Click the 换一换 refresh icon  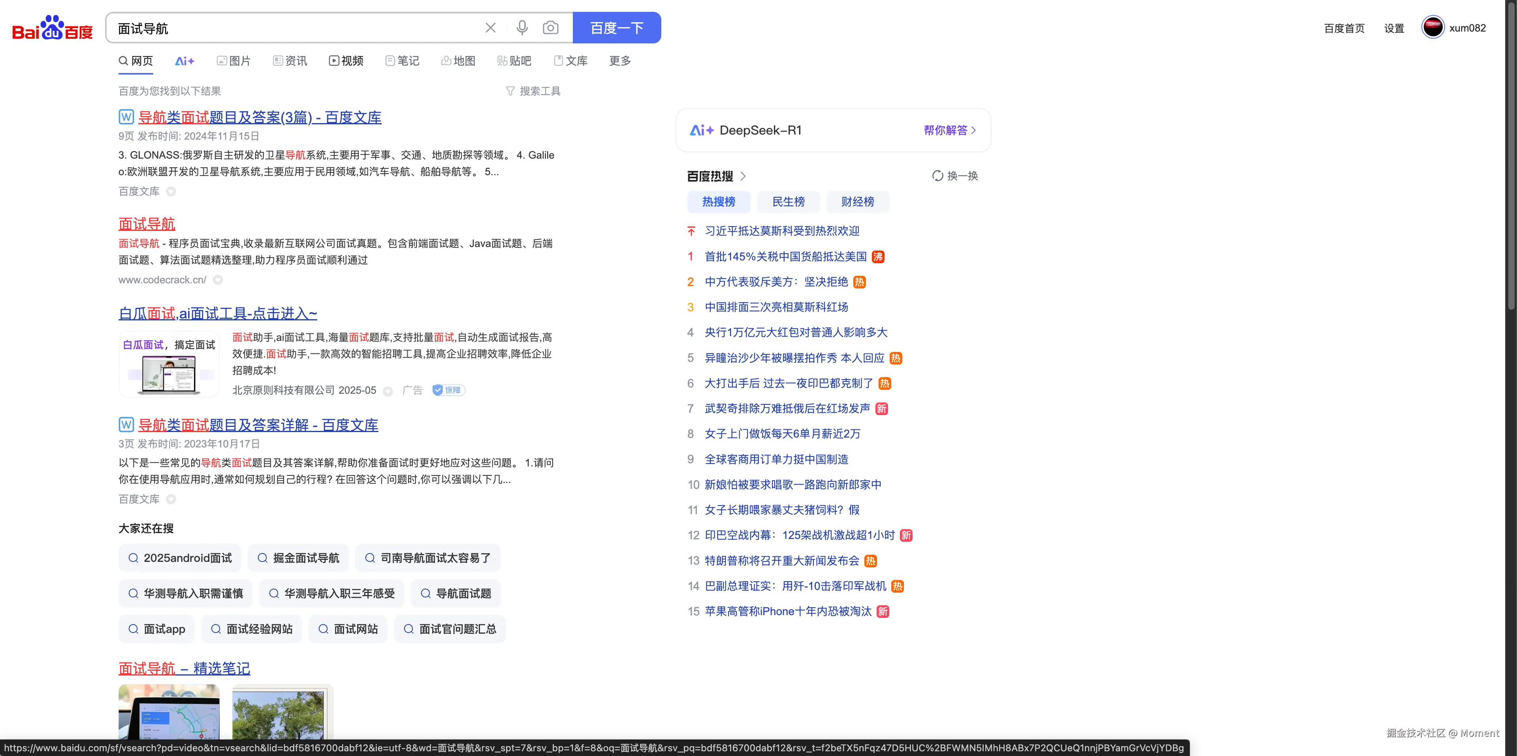pyautogui.click(x=937, y=176)
